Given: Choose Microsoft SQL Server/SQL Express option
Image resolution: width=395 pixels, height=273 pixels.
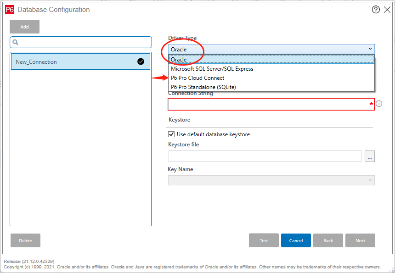Looking at the screenshot, I should coord(271,69).
